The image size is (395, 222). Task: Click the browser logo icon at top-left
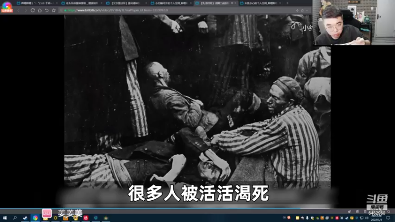click(7, 7)
